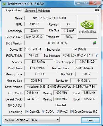Viewport: 103px width, 126px height.
Task: Toggle the CUDA checkbox
Action: (x=43, y=112)
